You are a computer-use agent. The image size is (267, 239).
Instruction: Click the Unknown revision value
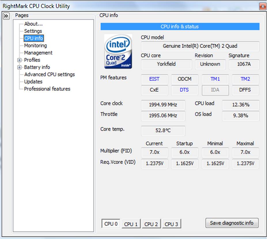[210, 64]
